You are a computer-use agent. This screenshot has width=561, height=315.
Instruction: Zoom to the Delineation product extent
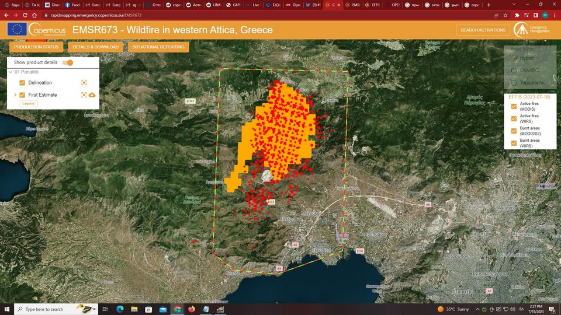[x=84, y=83]
